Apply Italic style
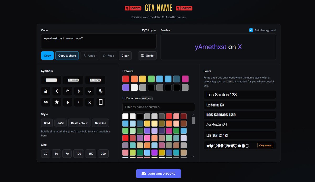315x182 pixels. 61,123
